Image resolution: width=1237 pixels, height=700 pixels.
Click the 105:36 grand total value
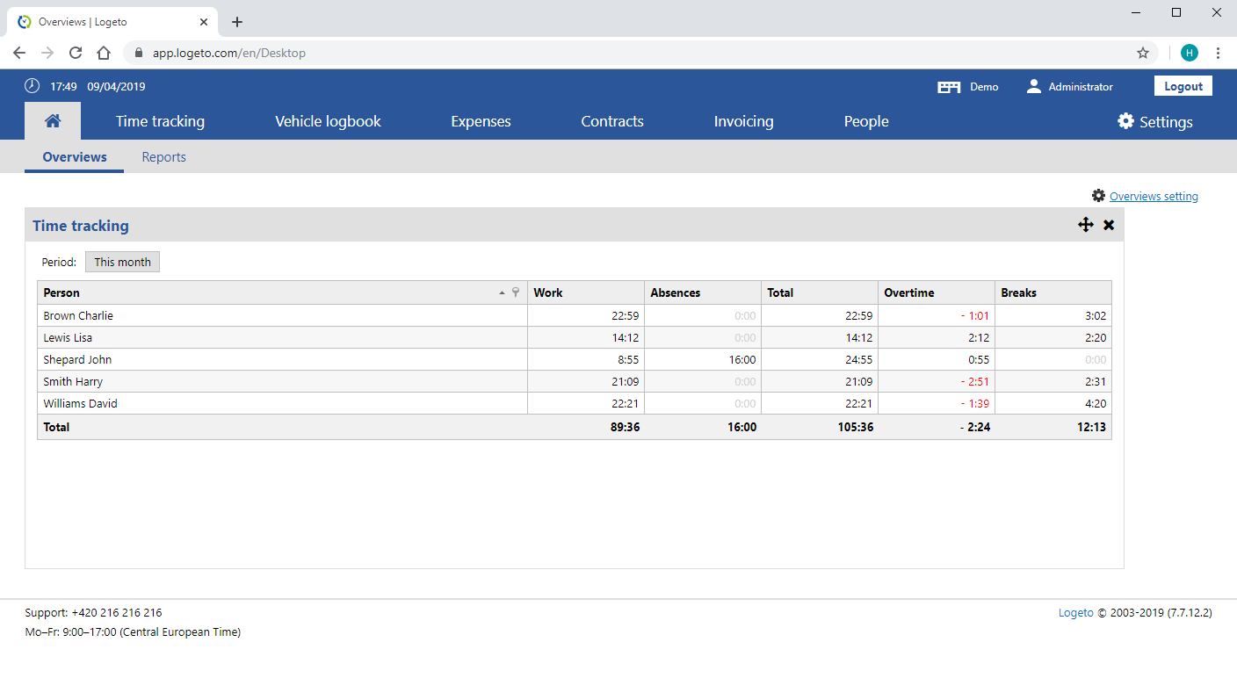coord(855,427)
